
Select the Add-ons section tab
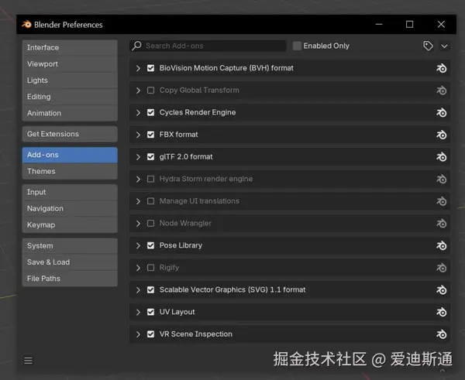(70, 155)
